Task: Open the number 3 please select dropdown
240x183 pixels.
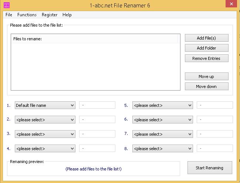Action: click(x=45, y=134)
